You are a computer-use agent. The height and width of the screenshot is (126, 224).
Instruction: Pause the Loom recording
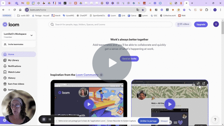50,119
